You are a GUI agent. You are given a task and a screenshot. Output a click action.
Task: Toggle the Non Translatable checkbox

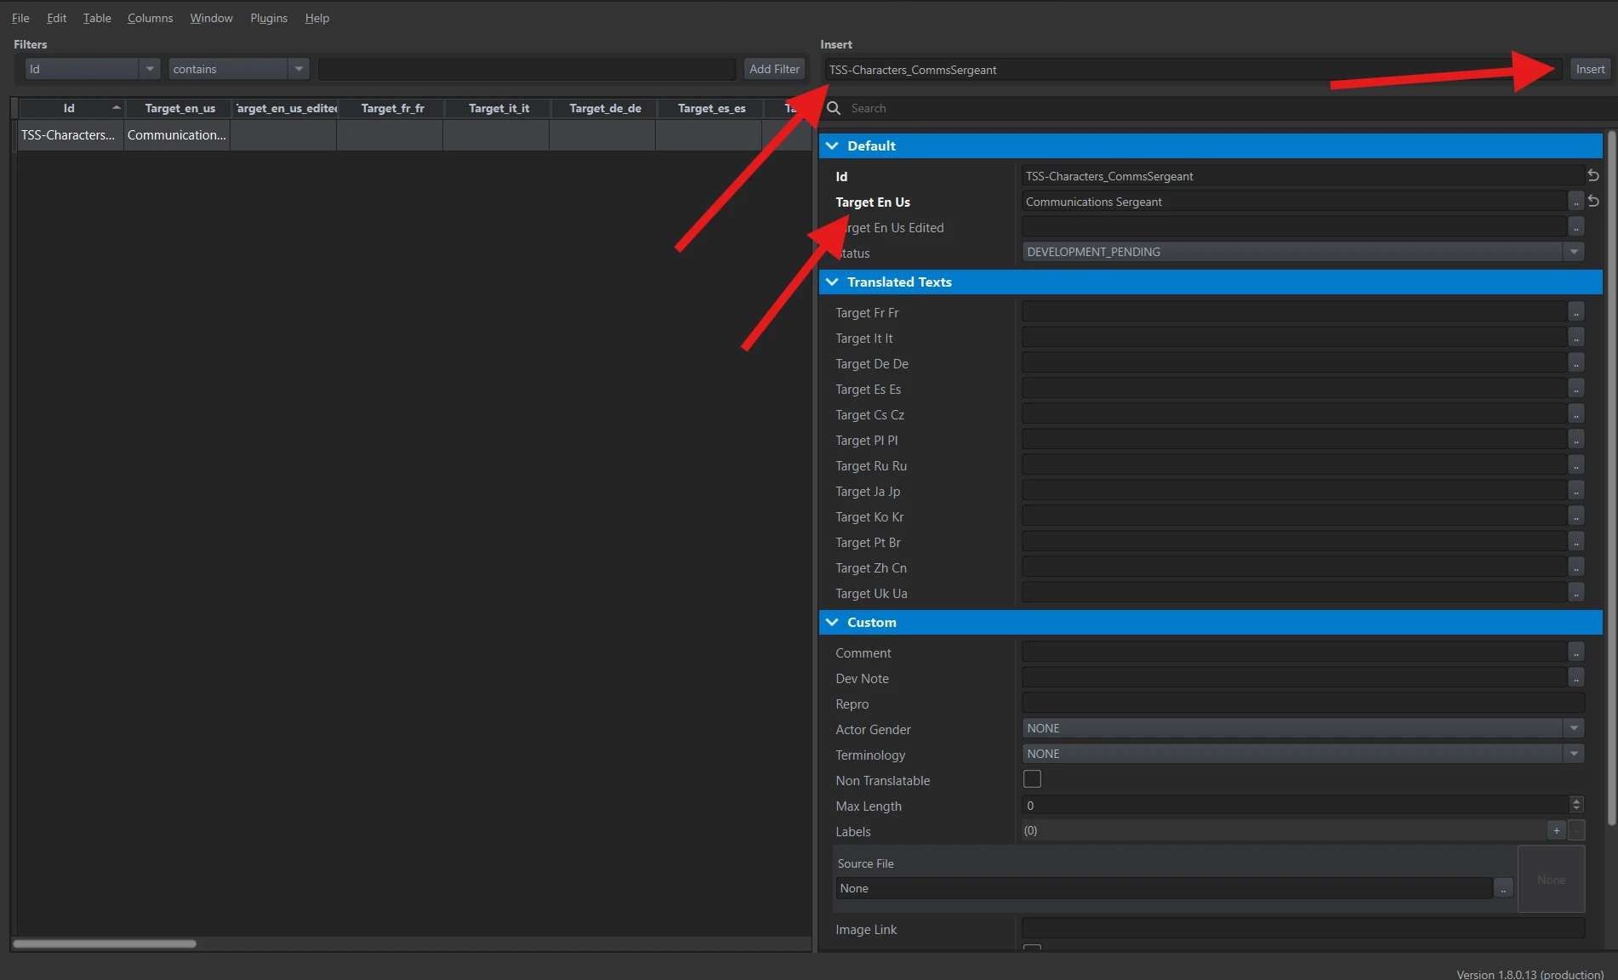1032,779
